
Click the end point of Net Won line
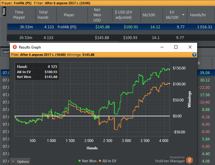point(169,69)
